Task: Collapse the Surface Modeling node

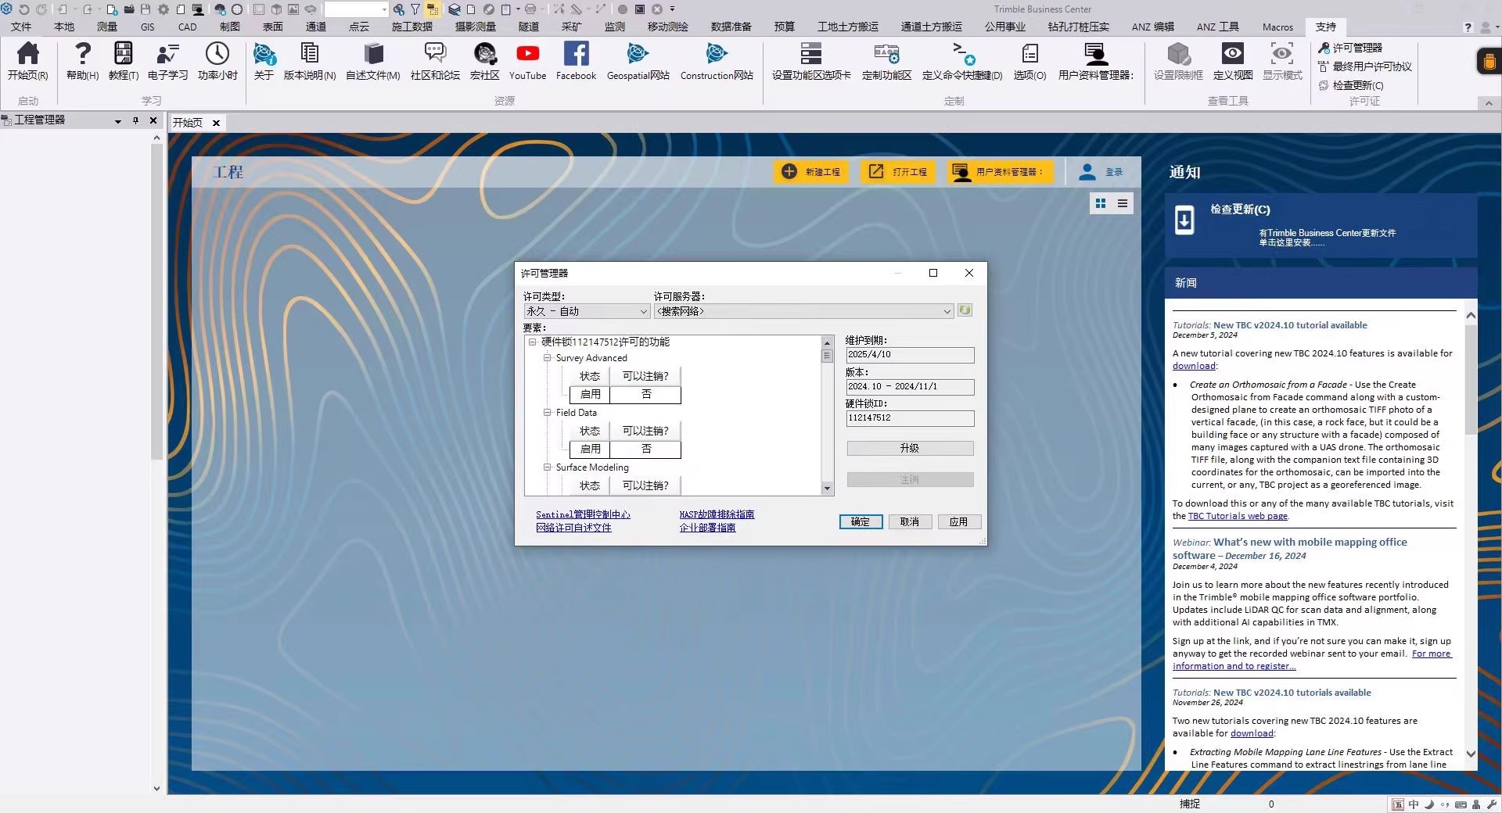Action: (x=548, y=467)
